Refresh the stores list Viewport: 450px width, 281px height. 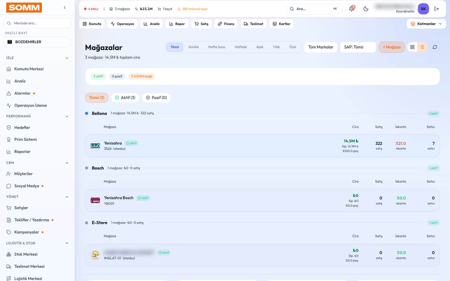[x=435, y=47]
